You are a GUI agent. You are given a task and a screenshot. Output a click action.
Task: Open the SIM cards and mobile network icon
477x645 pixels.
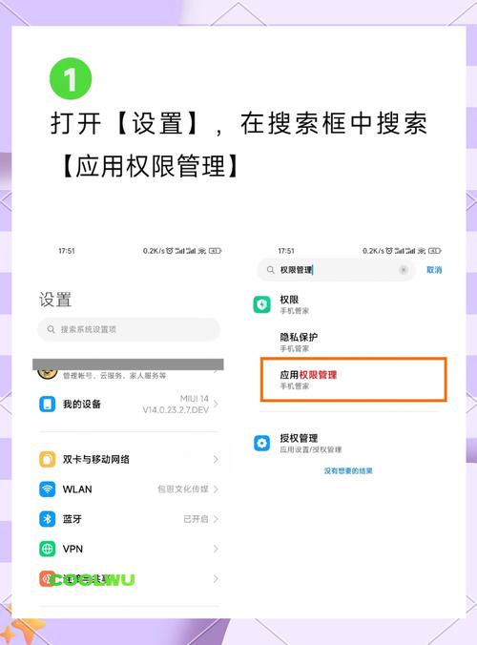pyautogui.click(x=48, y=460)
